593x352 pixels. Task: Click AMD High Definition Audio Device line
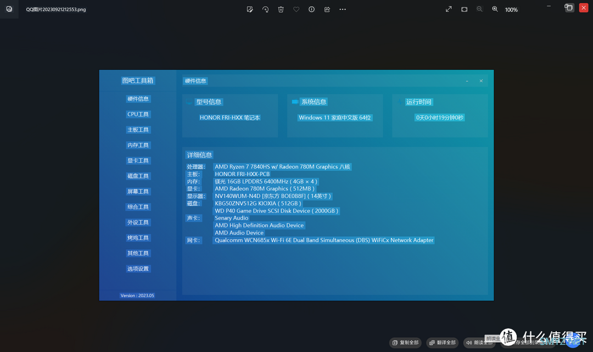click(x=259, y=225)
